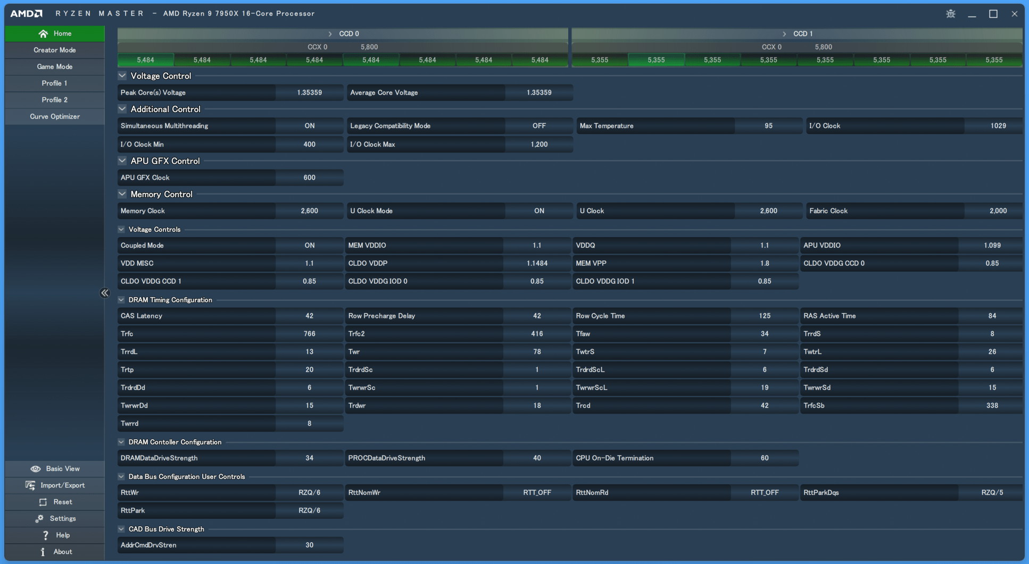
Task: Collapse the Memory Control section
Action: [122, 194]
